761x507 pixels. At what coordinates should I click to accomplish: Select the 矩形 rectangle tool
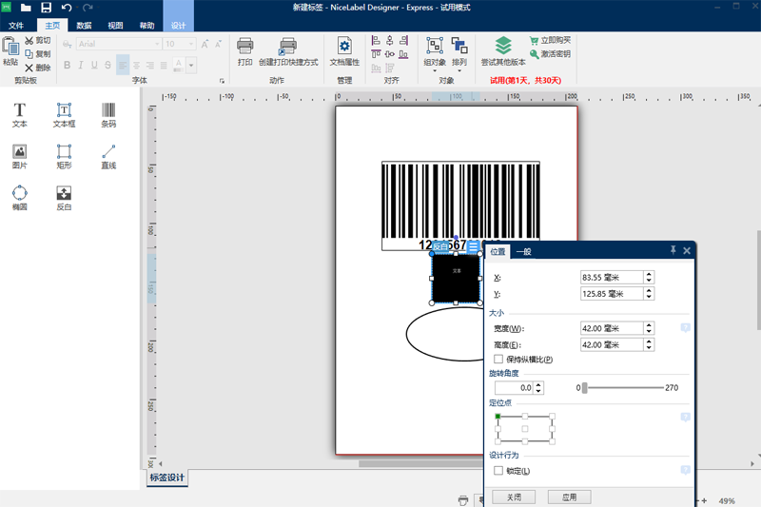tap(64, 157)
